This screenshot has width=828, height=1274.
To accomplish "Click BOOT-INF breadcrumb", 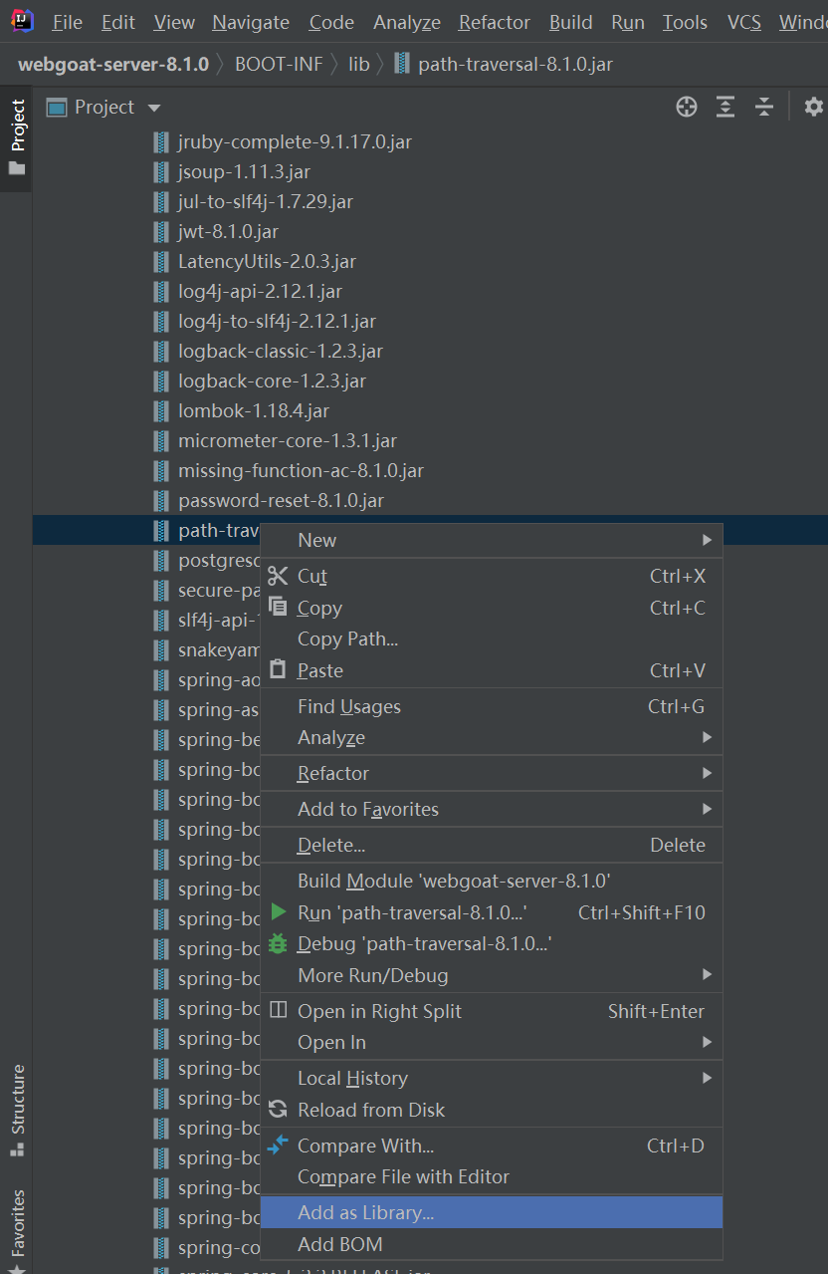I will point(279,65).
